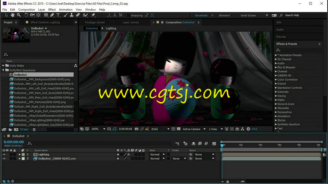Enable motion blur for timeline layers

(206, 144)
